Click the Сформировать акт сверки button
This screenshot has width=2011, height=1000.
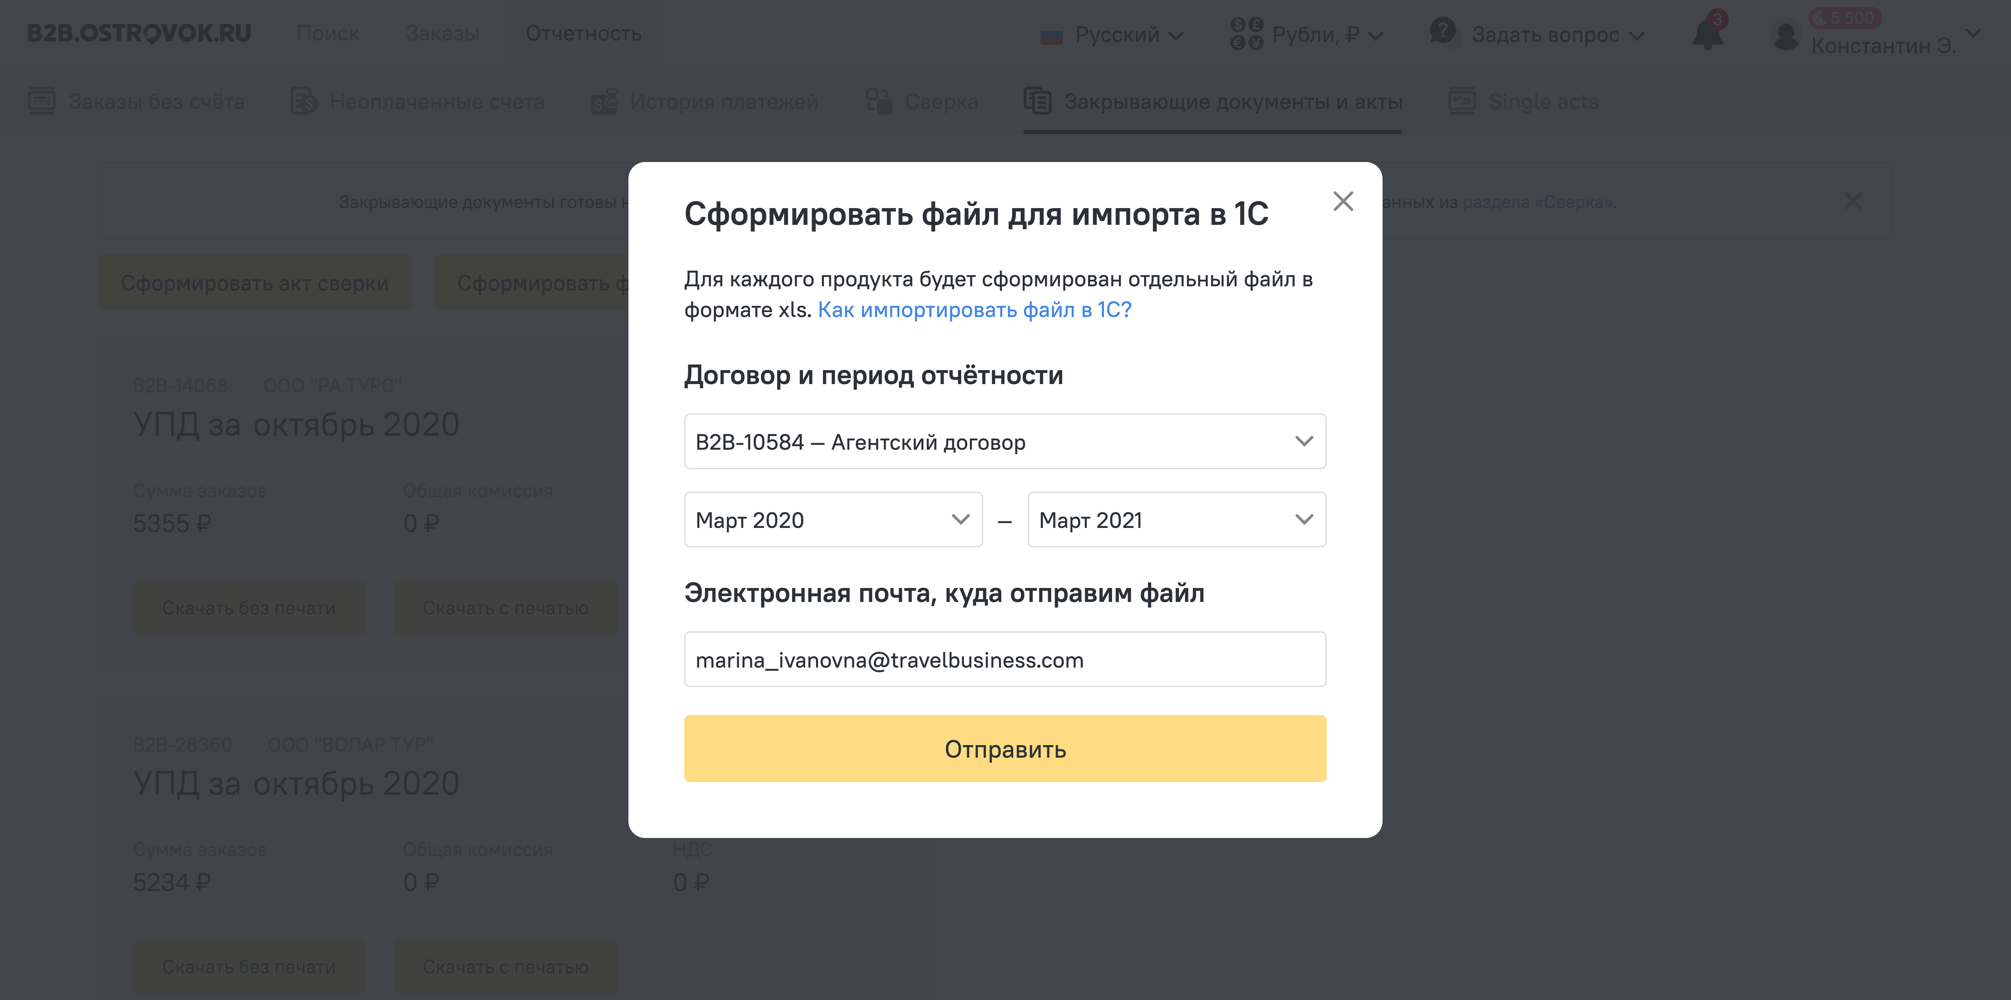255,282
